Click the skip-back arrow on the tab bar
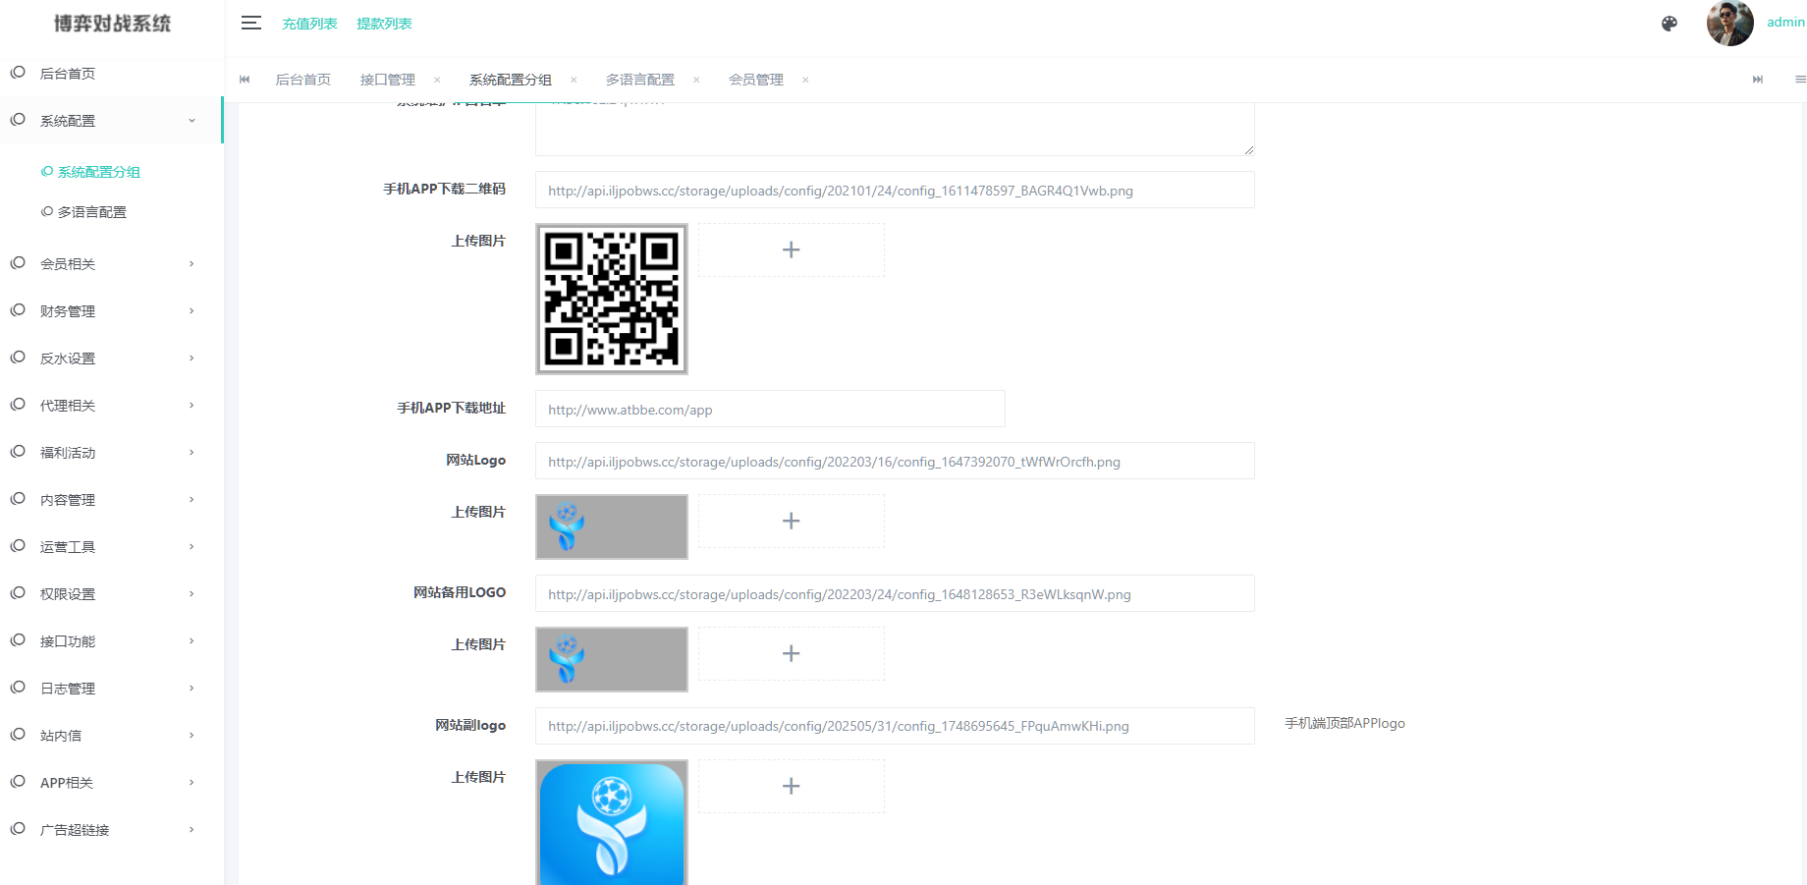This screenshot has height=885, width=1807. (x=244, y=80)
